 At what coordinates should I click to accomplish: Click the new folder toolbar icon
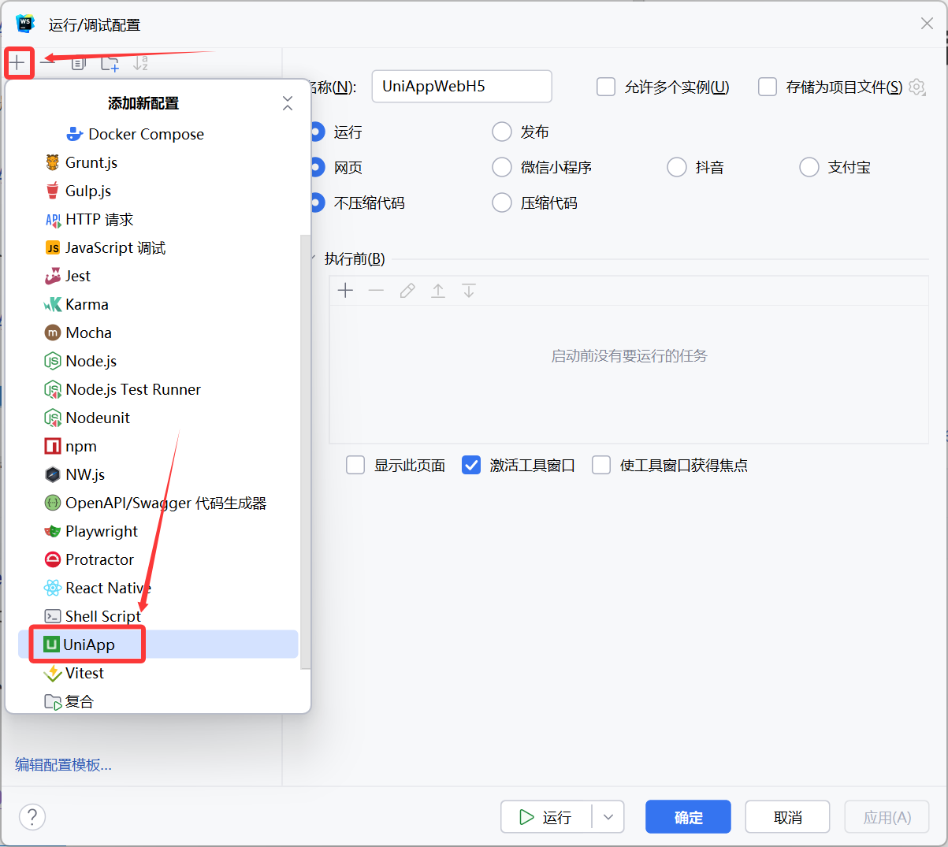[x=110, y=63]
